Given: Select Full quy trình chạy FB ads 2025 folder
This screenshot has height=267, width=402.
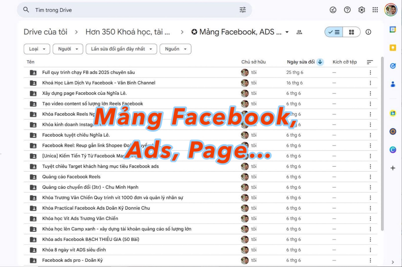Looking at the screenshot, I should 200,72.
